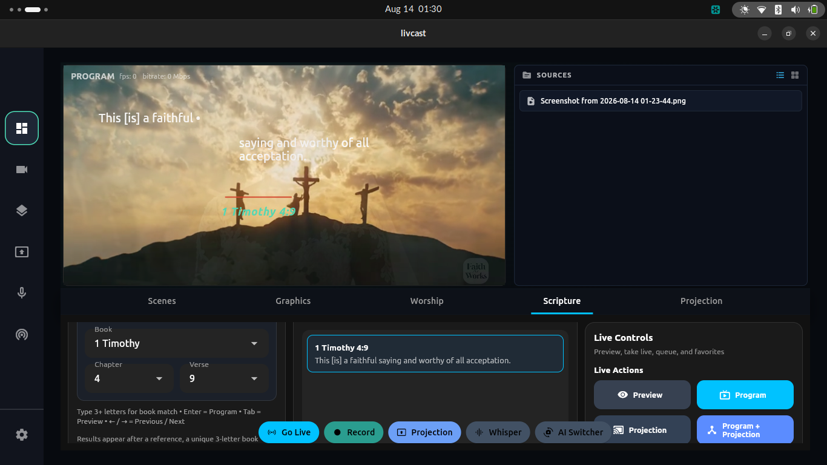Open the Verse dropdown showing 9
Screen dimensions: 827x465
click(225, 378)
